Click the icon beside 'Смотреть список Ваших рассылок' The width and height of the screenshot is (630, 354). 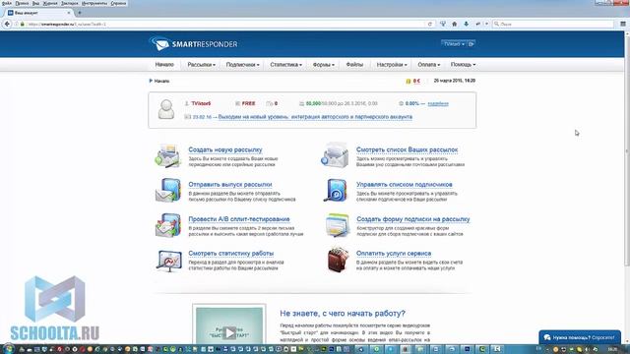pos(335,155)
